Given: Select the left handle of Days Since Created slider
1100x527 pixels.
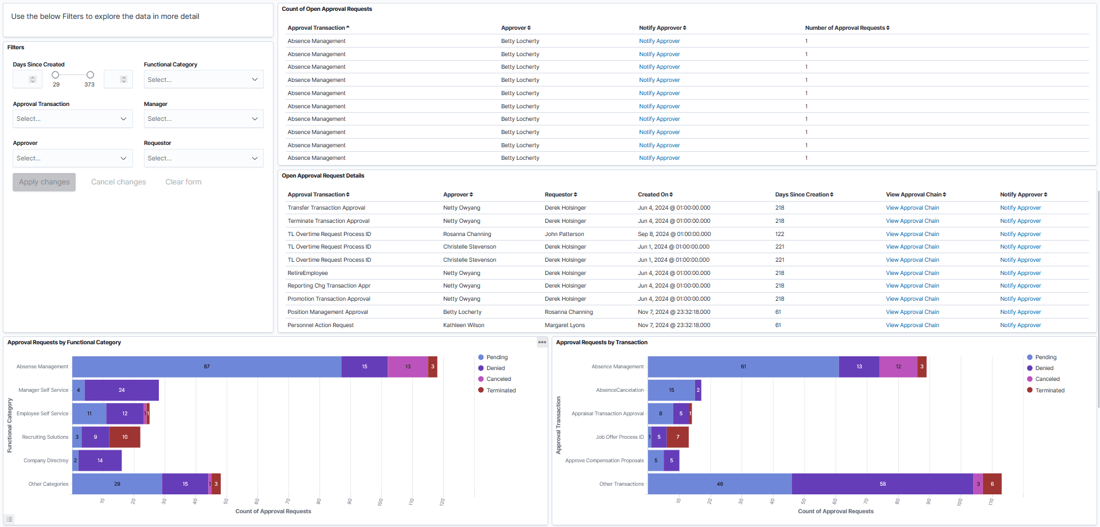Looking at the screenshot, I should point(56,74).
